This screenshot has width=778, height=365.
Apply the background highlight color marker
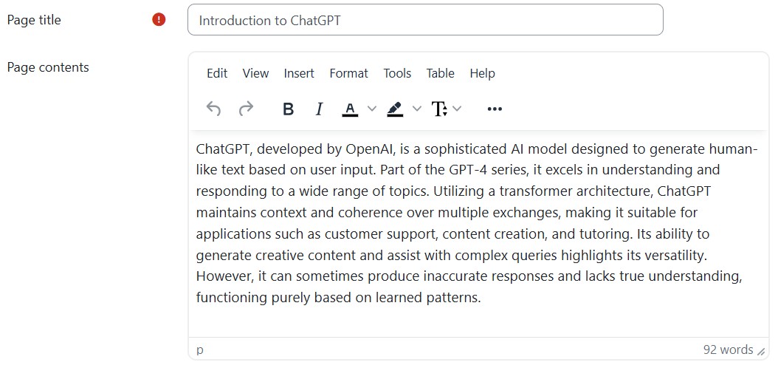[395, 109]
